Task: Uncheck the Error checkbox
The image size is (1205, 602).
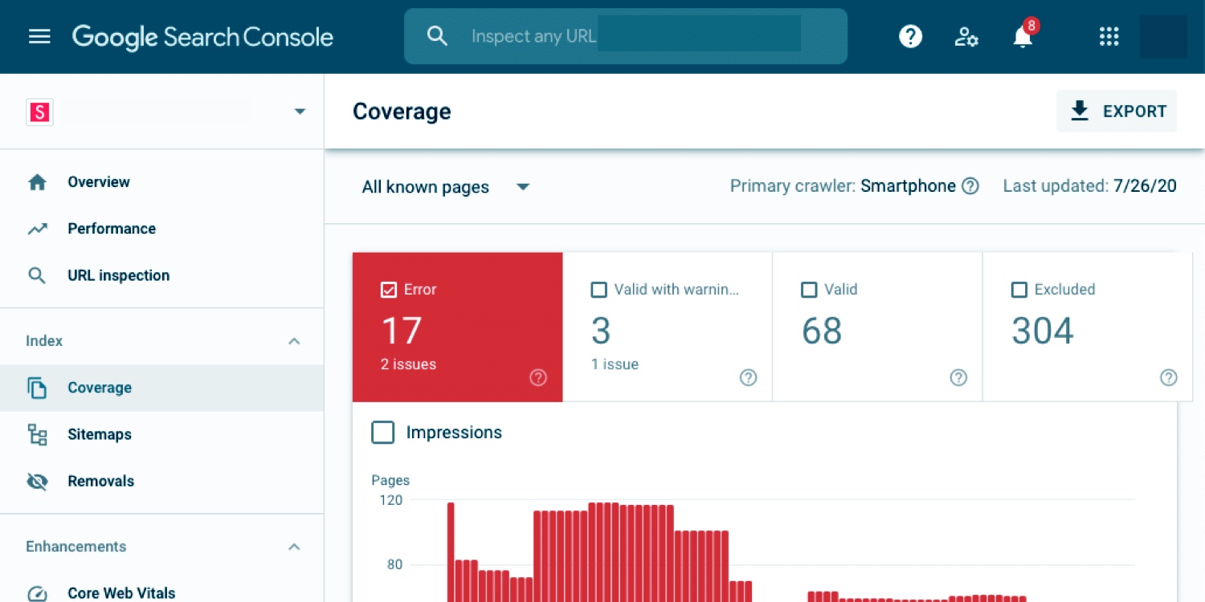Action: (389, 290)
